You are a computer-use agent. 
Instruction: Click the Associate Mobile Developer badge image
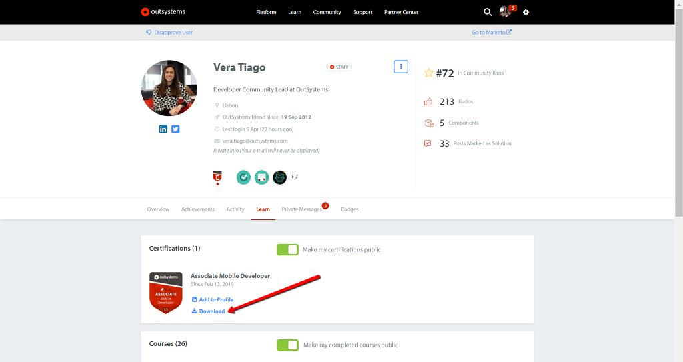166,293
